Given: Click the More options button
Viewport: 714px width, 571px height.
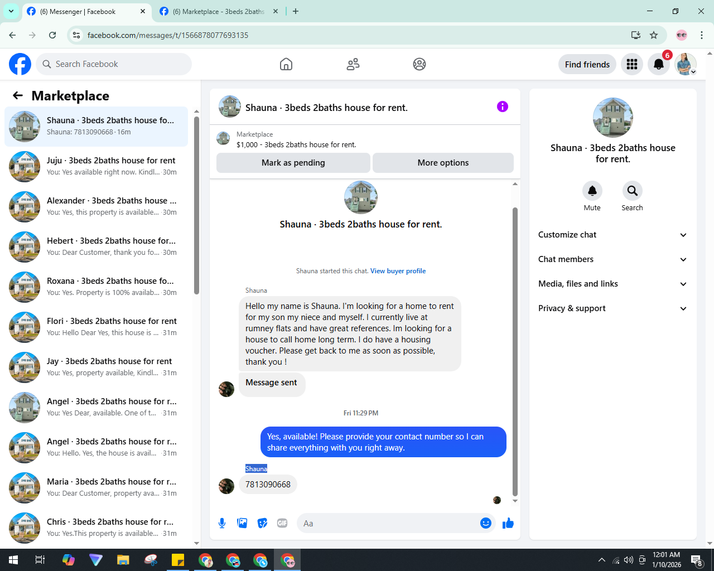Looking at the screenshot, I should [443, 163].
